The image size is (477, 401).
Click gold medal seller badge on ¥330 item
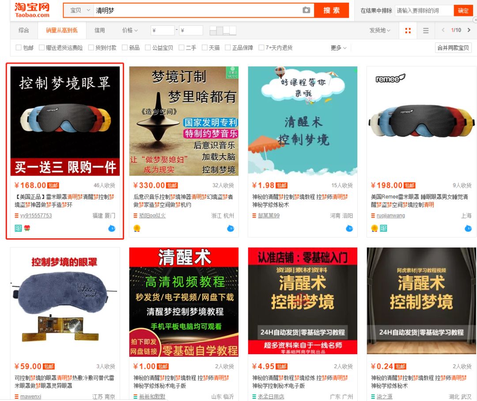pos(137,228)
